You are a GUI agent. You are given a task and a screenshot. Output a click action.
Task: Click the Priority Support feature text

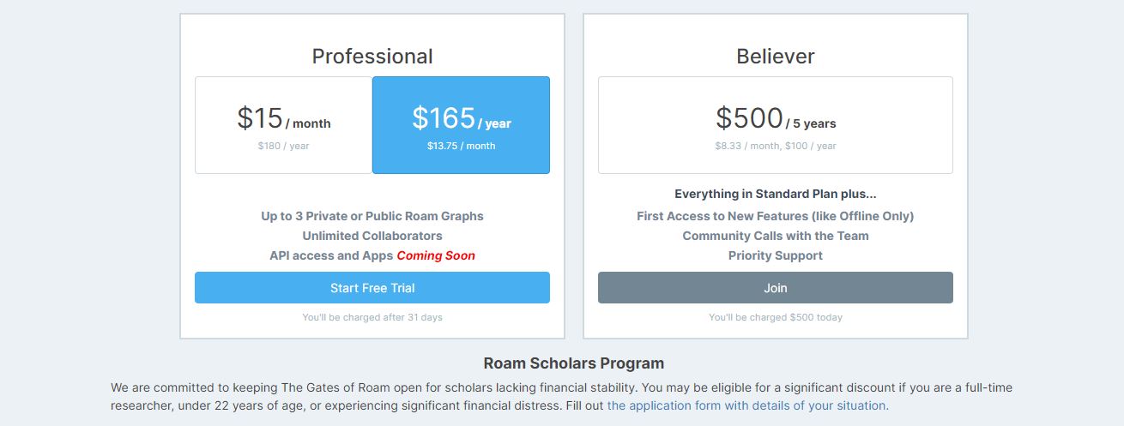[x=775, y=255]
